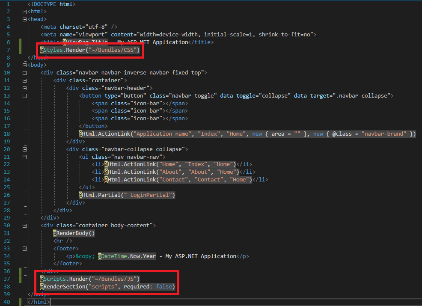Click the green change bar beside line 6
Screen dimensions: 422x306
coord(20,42)
